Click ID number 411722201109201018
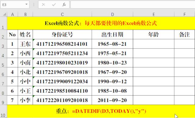Viewport: 195px width, 118px height. pyautogui.click(x=62, y=100)
